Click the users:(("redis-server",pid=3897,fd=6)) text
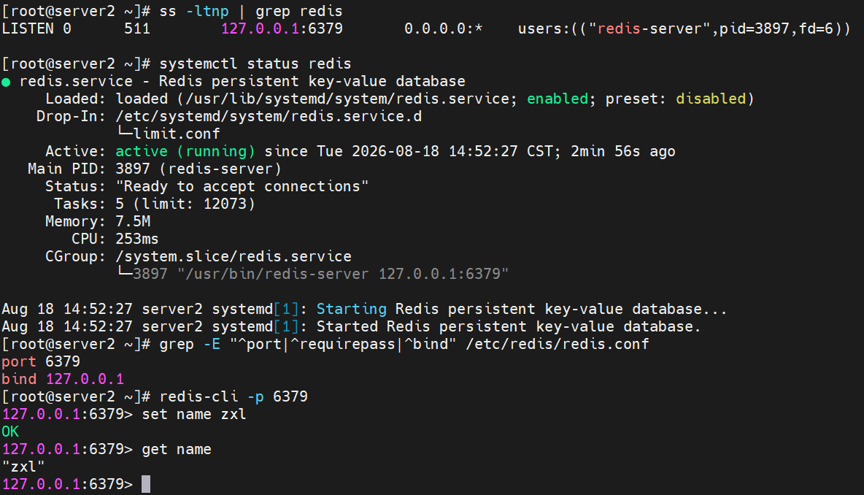The height and width of the screenshot is (495, 864). tap(684, 28)
